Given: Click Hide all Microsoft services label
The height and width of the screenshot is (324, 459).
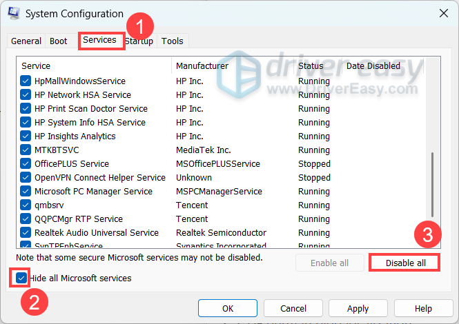Looking at the screenshot, I should 81,278.
